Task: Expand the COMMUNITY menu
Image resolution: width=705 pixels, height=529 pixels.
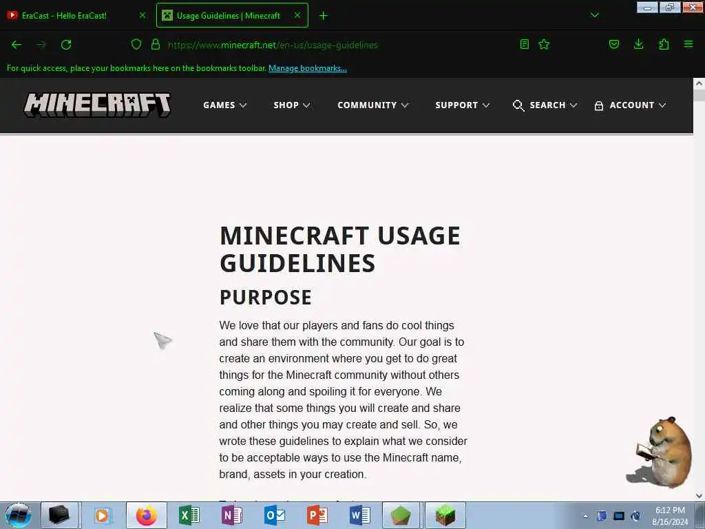Action: pos(372,105)
